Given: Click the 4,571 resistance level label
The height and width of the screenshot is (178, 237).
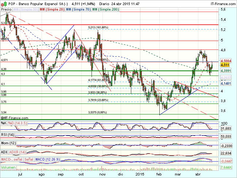Looking at the screenshot, I should tap(4, 60).
